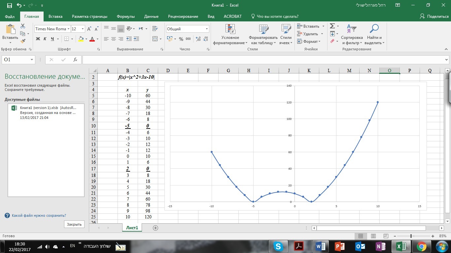The height and width of the screenshot is (253, 451).
Task: Open the font name dropdown
Action: [68, 29]
